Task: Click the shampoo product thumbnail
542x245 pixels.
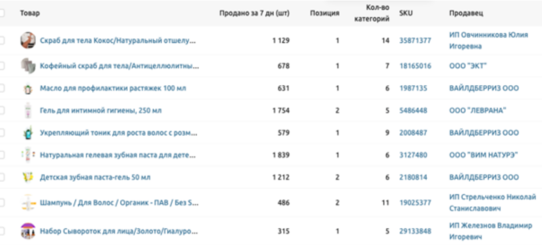Action: [x=28, y=203]
